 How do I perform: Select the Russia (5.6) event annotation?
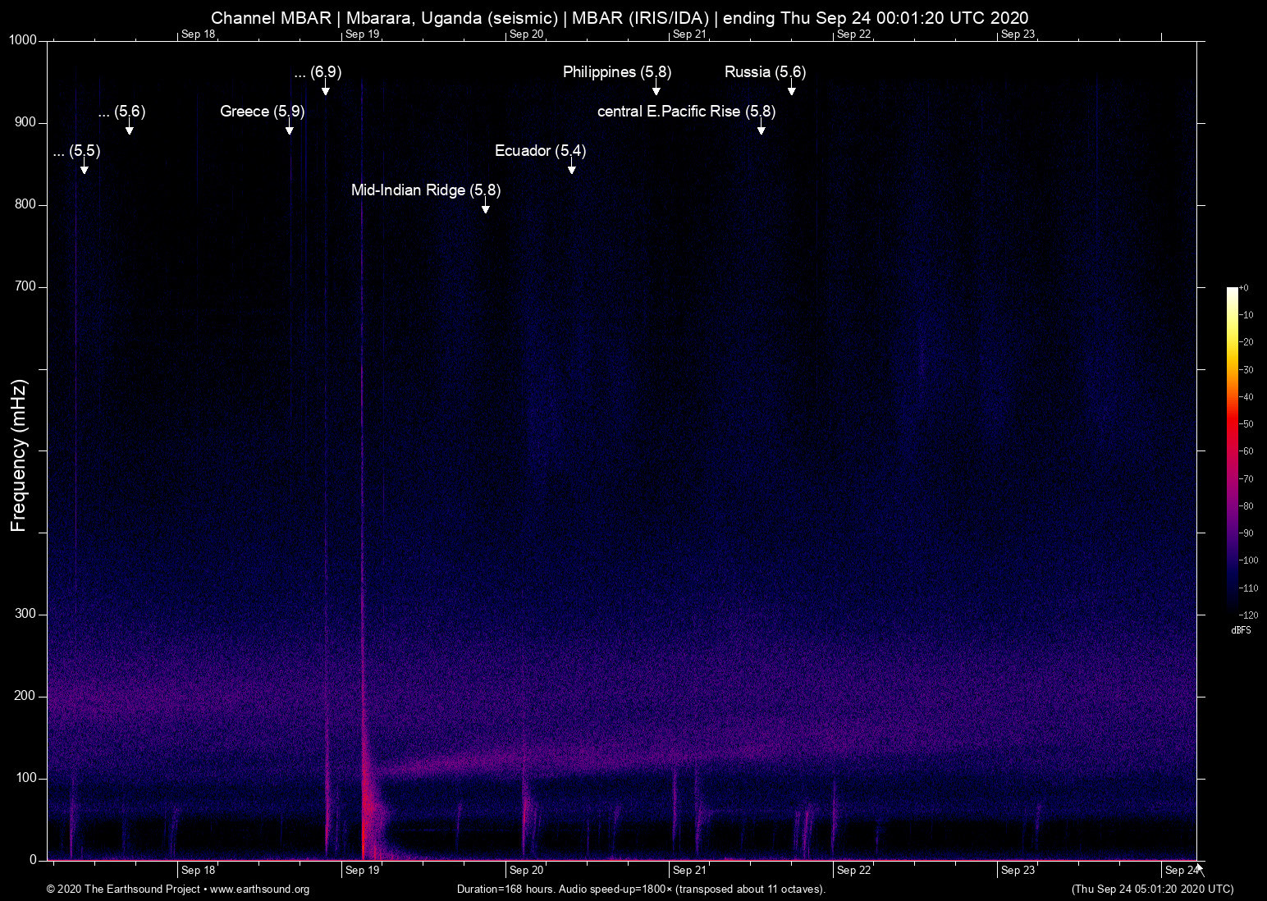point(766,72)
